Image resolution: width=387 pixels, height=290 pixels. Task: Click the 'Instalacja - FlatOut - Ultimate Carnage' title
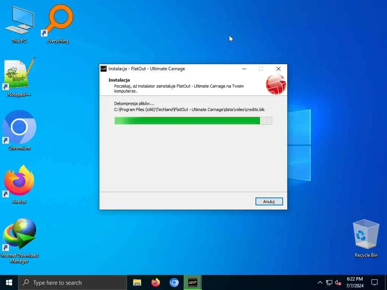tap(147, 69)
